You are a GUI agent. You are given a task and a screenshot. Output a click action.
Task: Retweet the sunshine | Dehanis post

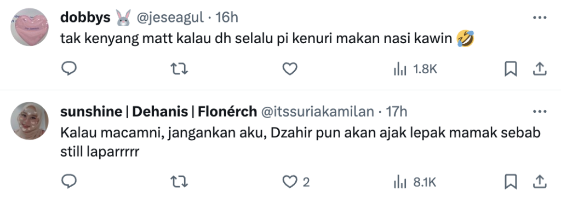179,182
